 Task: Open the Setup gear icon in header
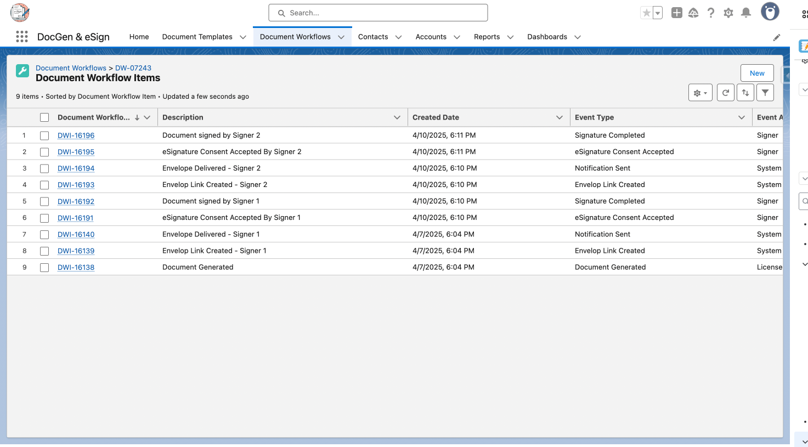[728, 13]
